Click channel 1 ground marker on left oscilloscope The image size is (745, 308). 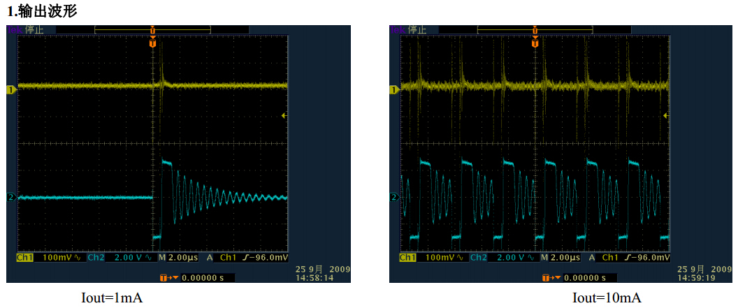click(x=10, y=89)
